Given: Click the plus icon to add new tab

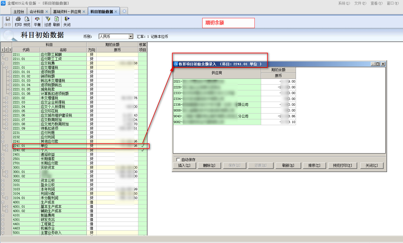Looking at the screenshot, I should pyautogui.click(x=124, y=11).
